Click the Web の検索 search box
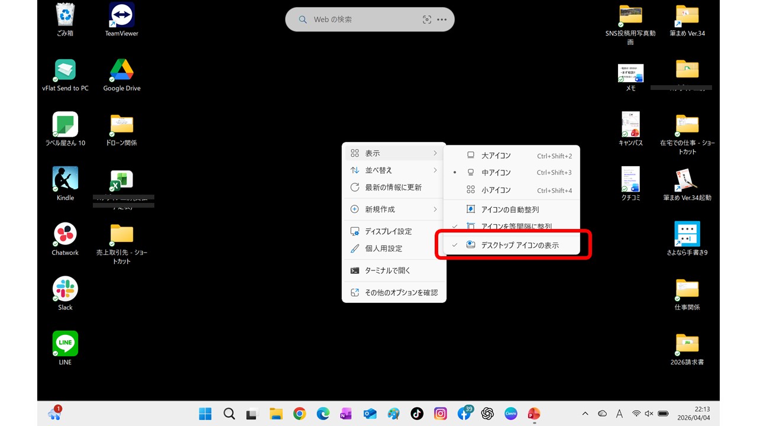The image size is (757, 426). pos(358,20)
